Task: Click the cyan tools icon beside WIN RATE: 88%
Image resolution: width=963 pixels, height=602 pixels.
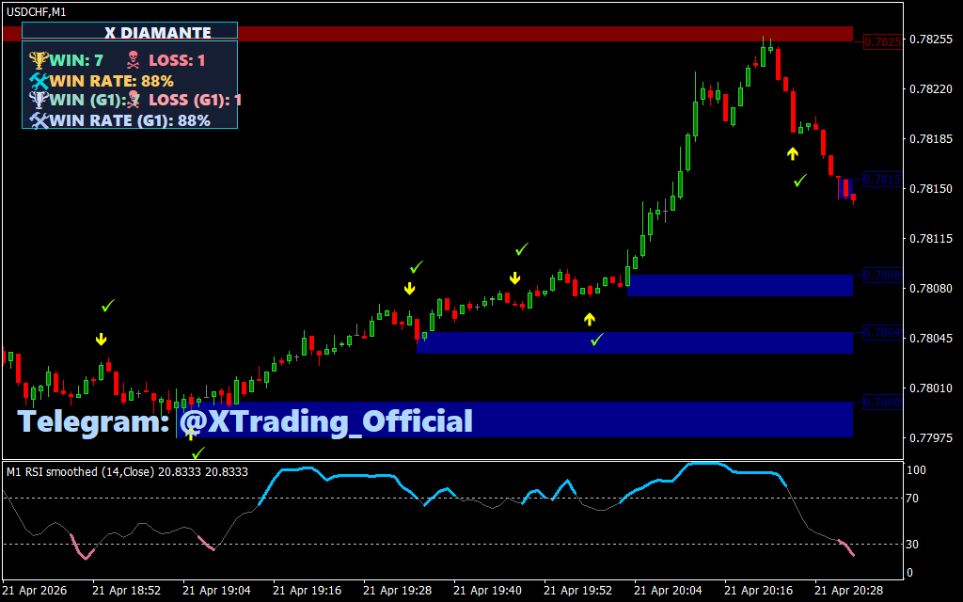Action: (x=39, y=81)
